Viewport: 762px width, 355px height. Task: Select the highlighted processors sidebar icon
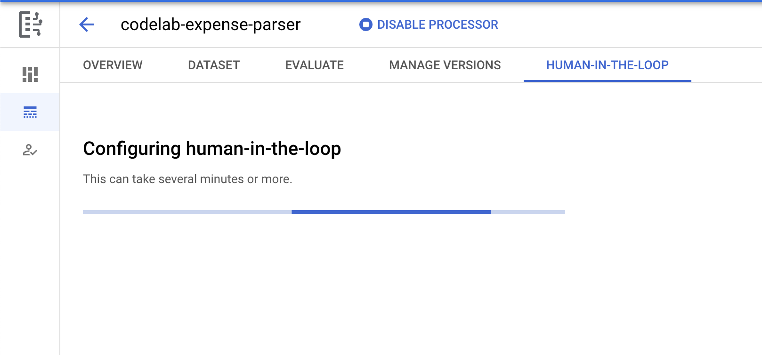click(x=30, y=112)
